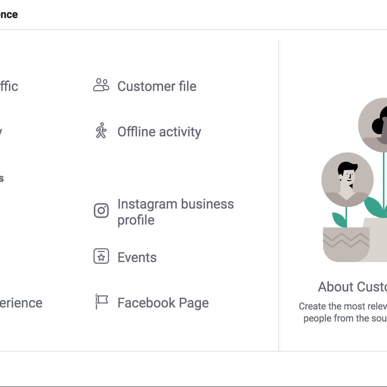Select the Facebook Page source label

click(x=163, y=303)
